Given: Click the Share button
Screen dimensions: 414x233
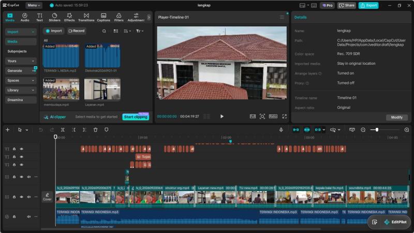Looking at the screenshot, I should 347,5.
